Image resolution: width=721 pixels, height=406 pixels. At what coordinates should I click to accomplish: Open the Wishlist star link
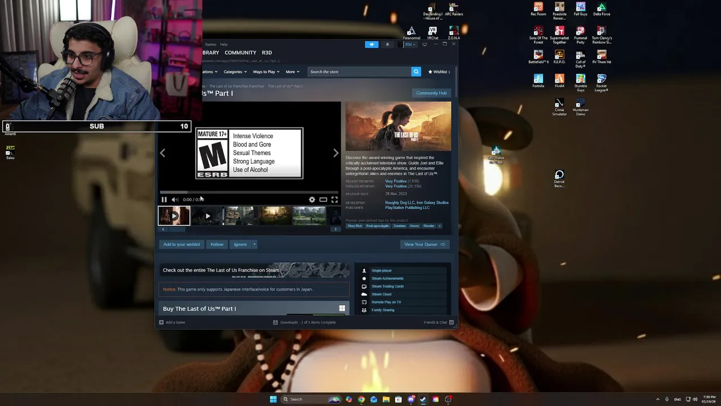point(439,72)
